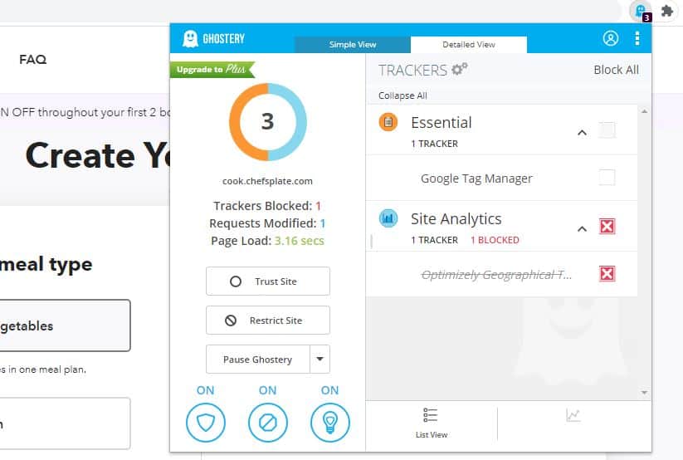Click the Essential category clipboard icon
Viewport: 683px width, 460px height.
pyautogui.click(x=388, y=122)
